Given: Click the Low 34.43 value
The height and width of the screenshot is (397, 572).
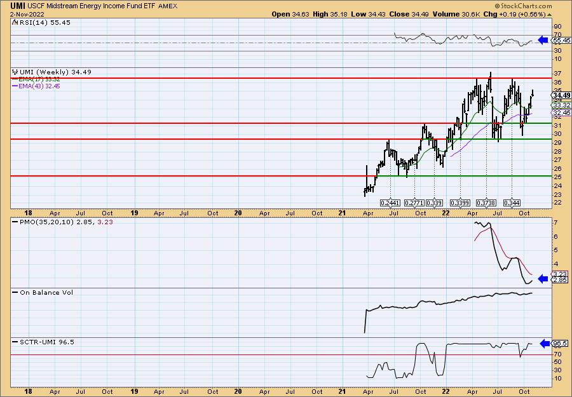Looking at the screenshot, I should pyautogui.click(x=368, y=14).
